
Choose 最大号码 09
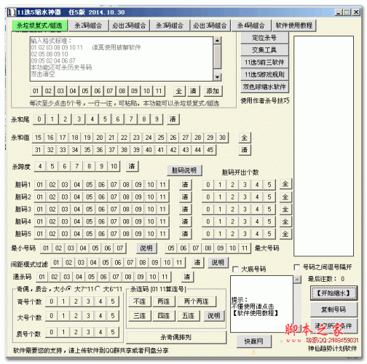(220, 248)
